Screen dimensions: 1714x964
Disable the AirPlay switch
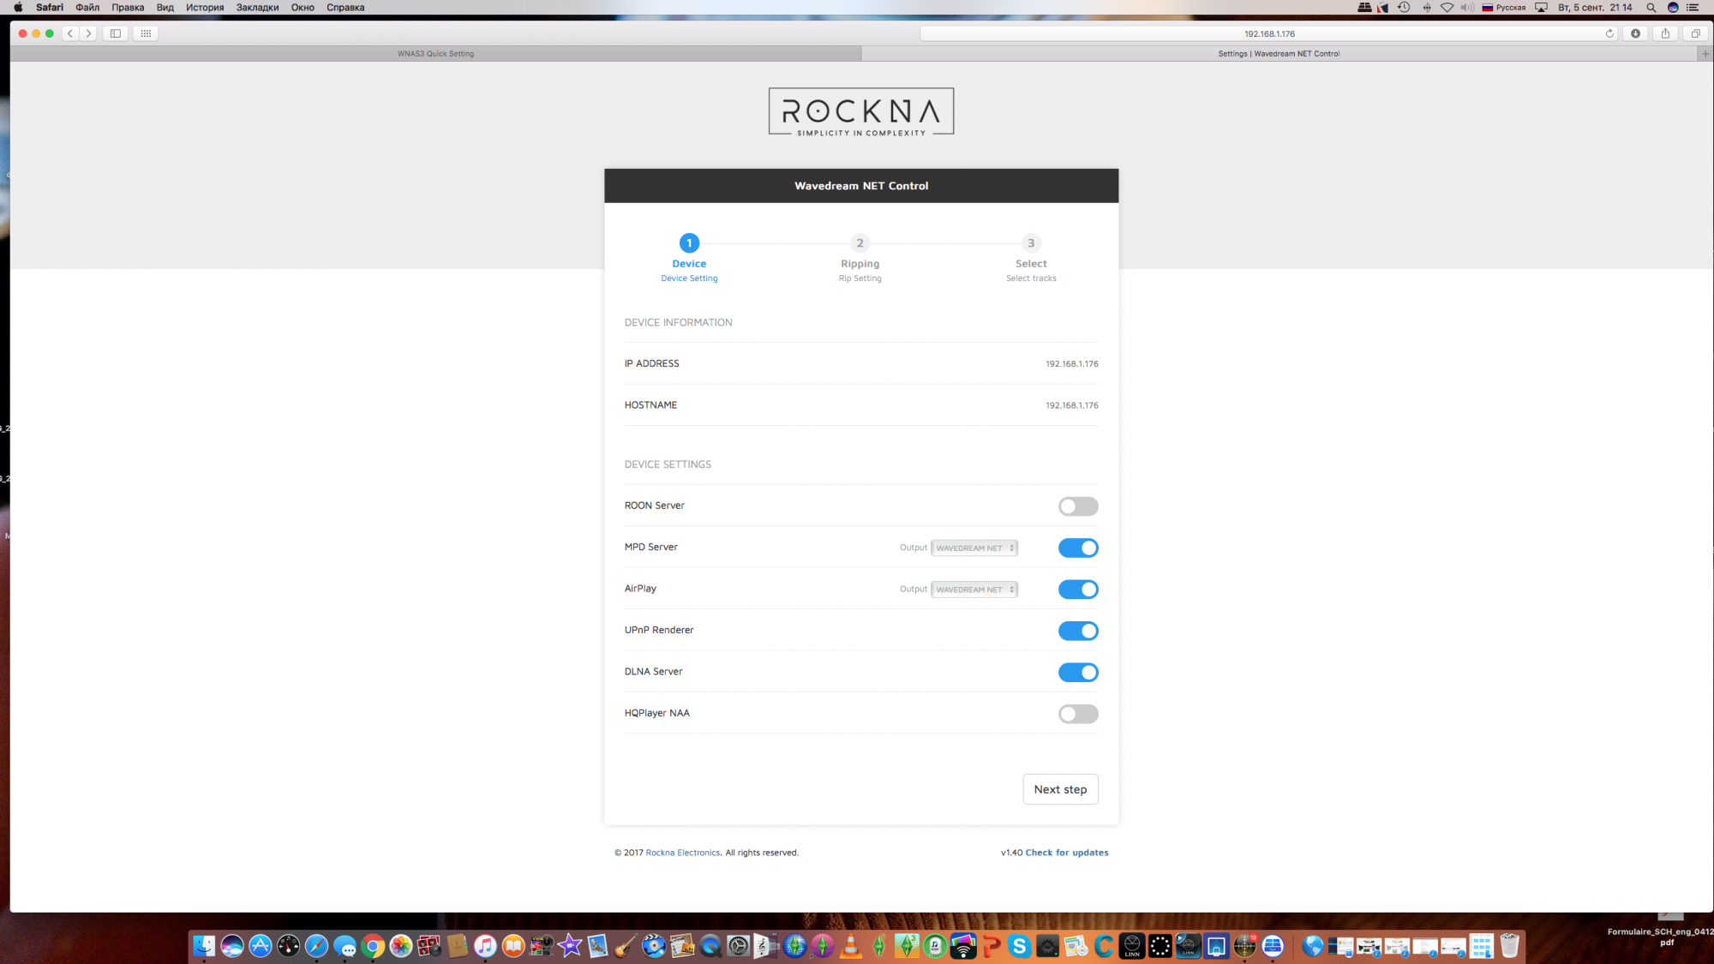point(1078,590)
